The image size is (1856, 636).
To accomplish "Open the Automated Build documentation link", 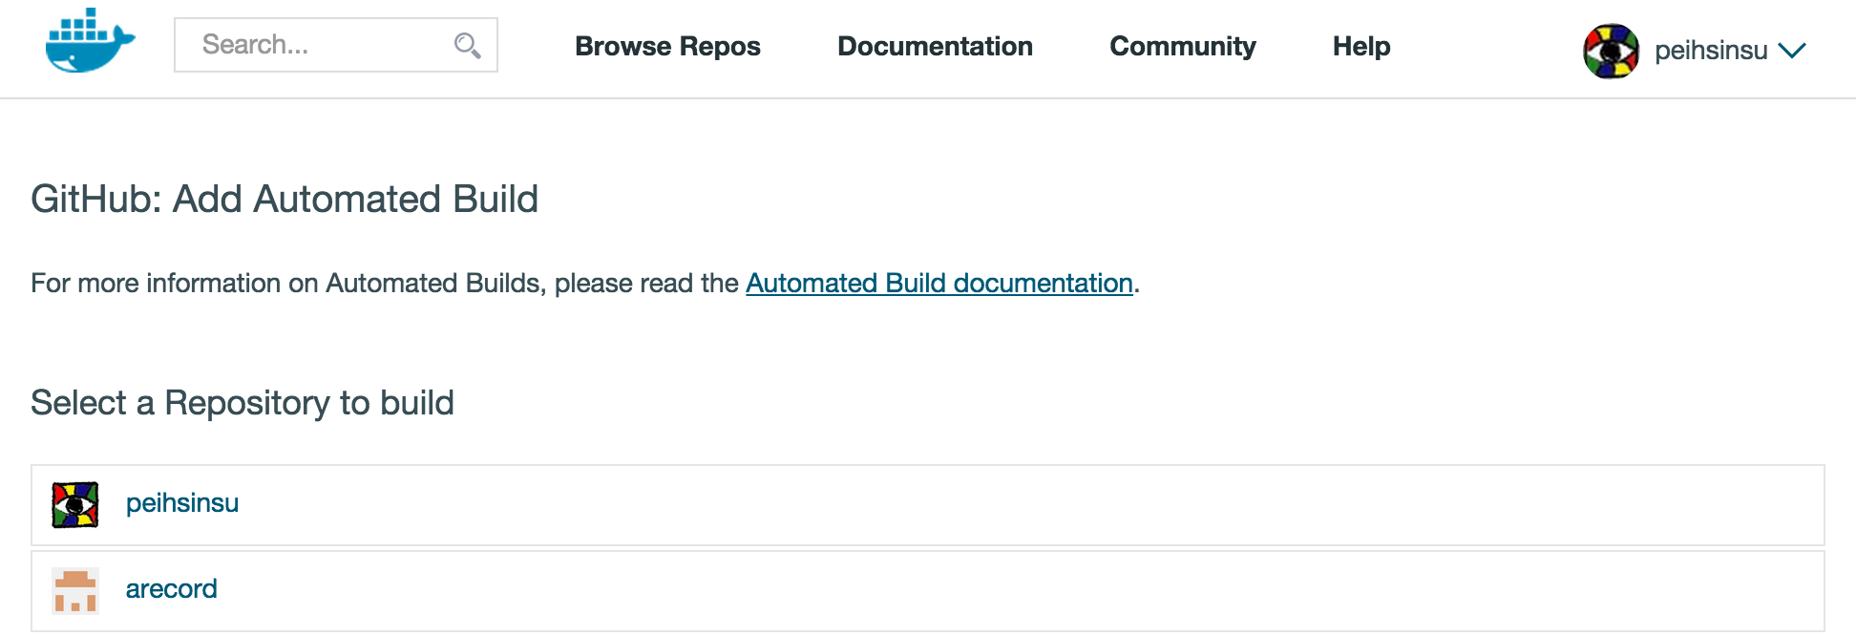I will pos(939,283).
